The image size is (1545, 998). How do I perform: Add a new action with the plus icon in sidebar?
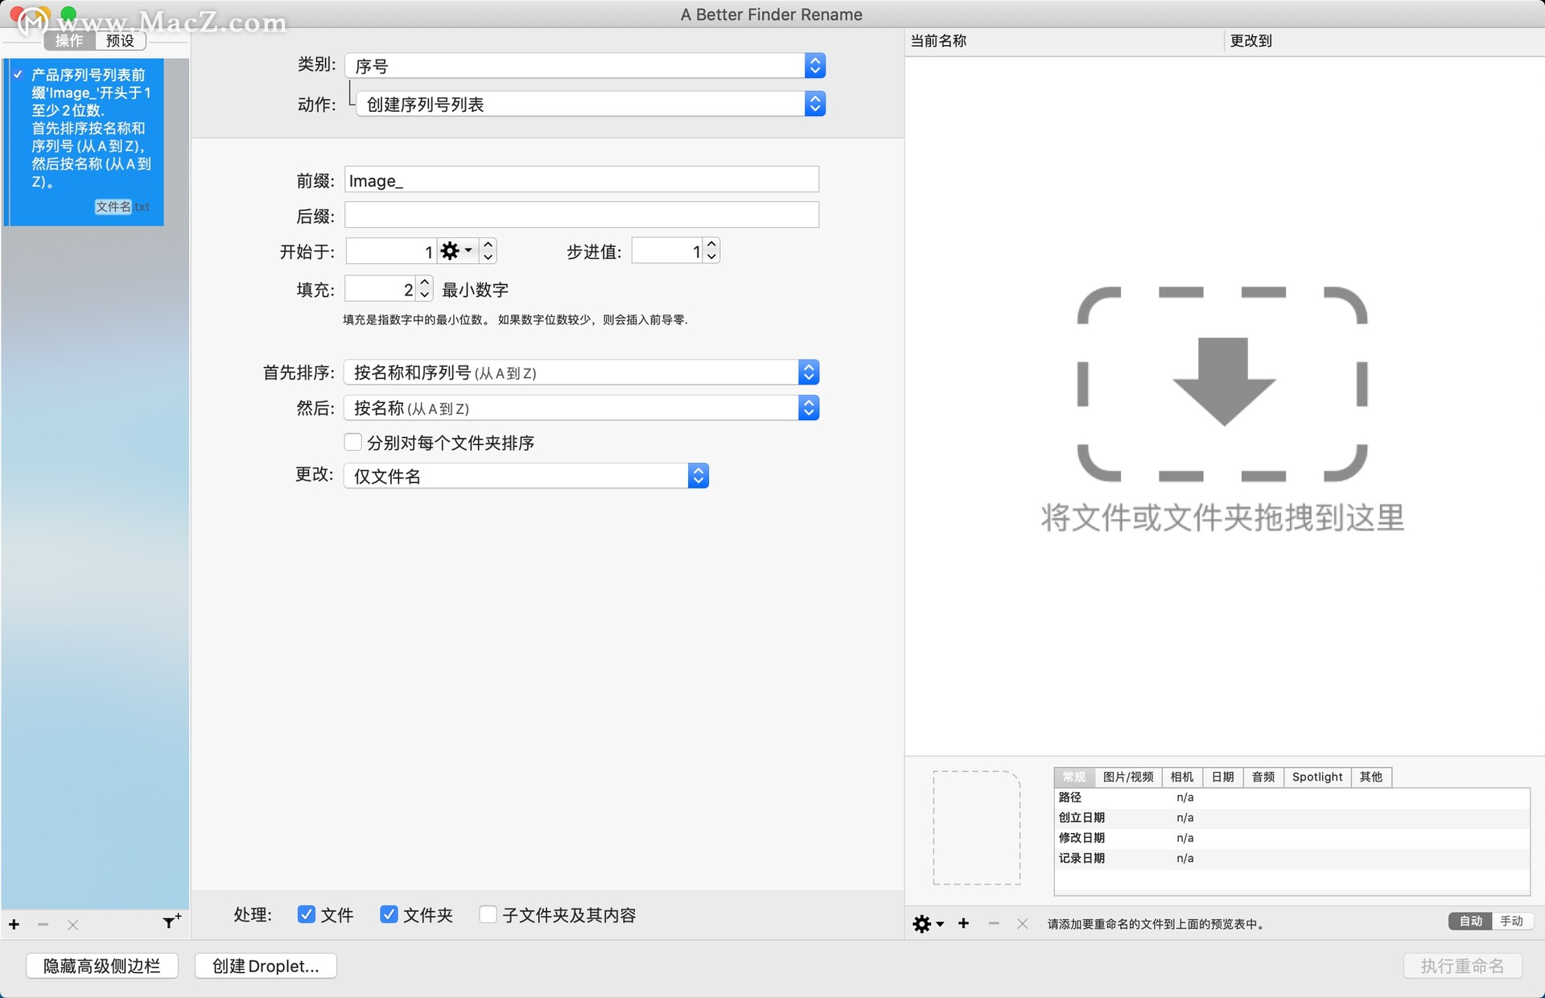[x=14, y=924]
